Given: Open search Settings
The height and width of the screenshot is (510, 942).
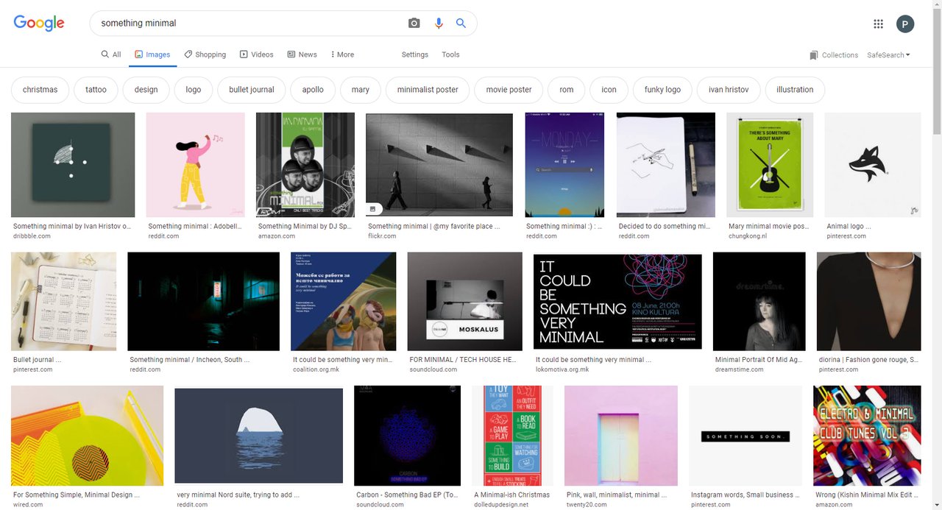Looking at the screenshot, I should pyautogui.click(x=415, y=54).
